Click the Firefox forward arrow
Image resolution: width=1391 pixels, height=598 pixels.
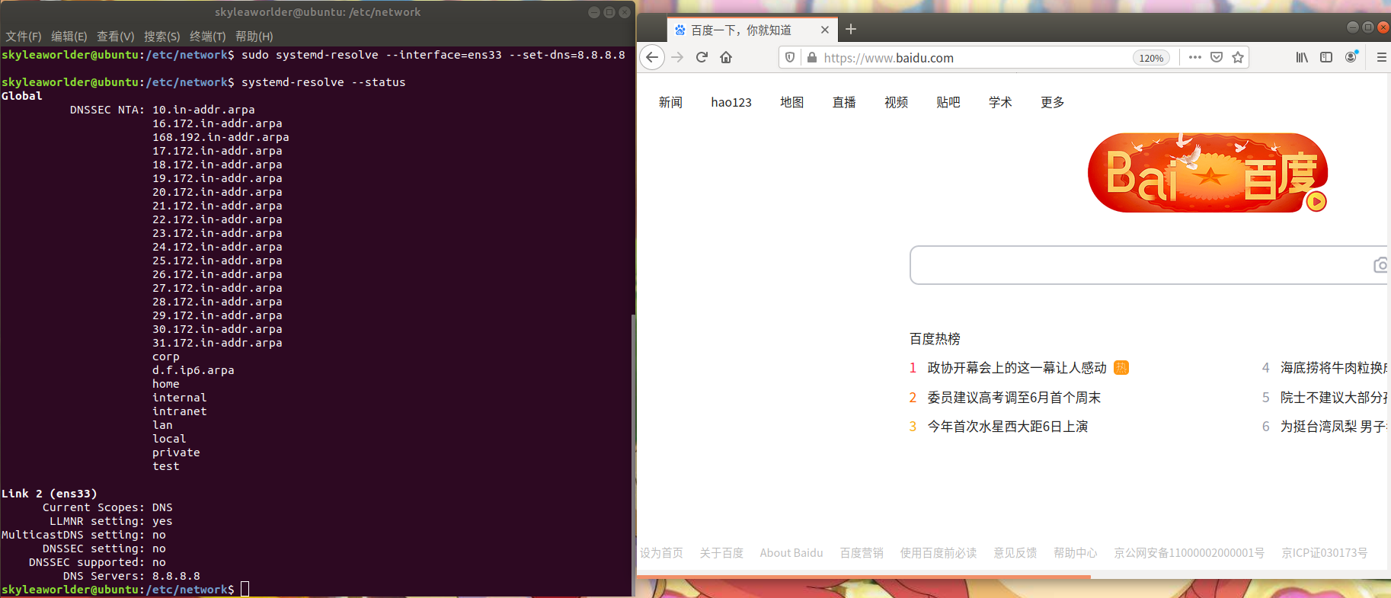677,57
